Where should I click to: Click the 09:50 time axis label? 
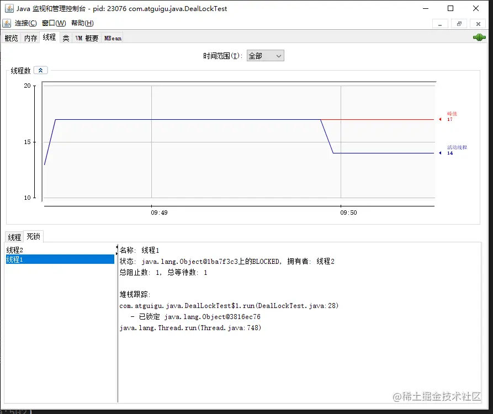348,213
